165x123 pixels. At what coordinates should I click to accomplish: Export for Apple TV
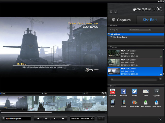(x=157, y=92)
